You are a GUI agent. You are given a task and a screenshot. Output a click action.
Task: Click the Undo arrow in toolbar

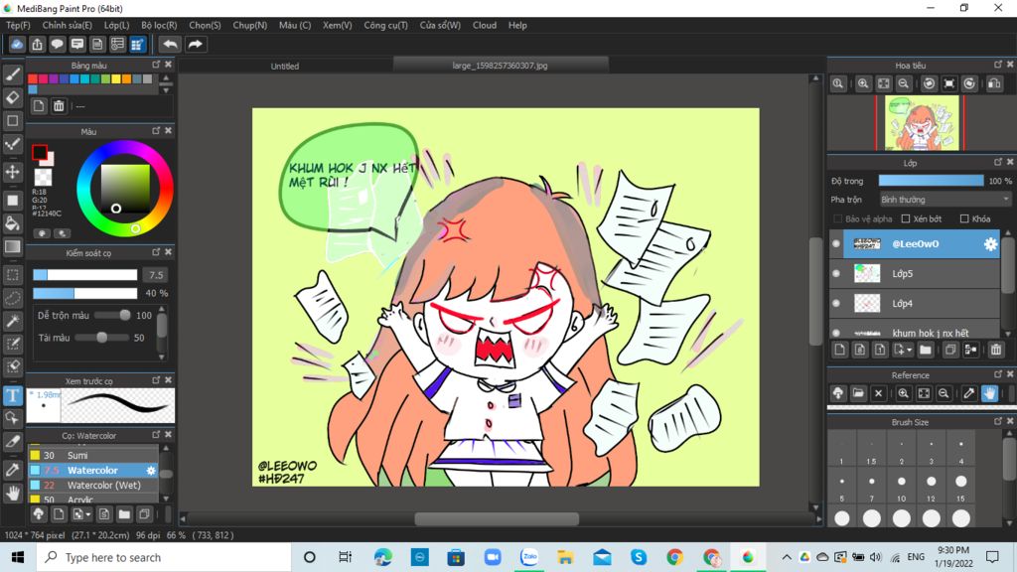(x=170, y=44)
